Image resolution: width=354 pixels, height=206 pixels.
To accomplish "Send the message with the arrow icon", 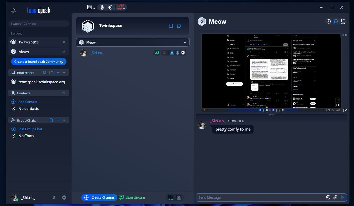I will pyautogui.click(x=342, y=197).
